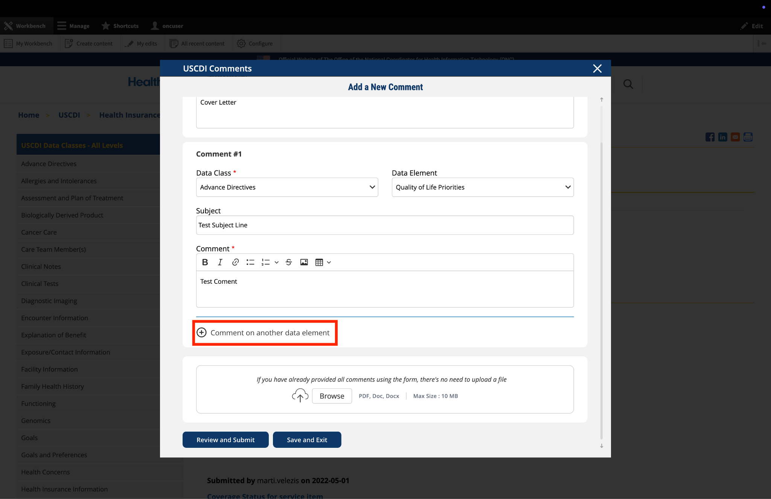The width and height of the screenshot is (771, 499).
Task: Click the upload cloud icon
Action: coord(300,396)
